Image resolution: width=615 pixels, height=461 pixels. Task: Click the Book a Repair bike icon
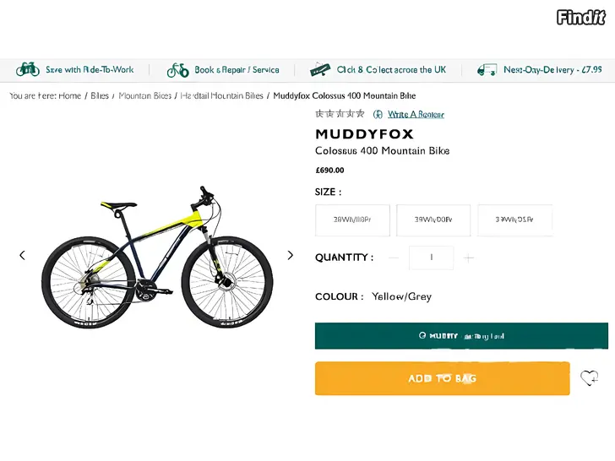tap(177, 69)
